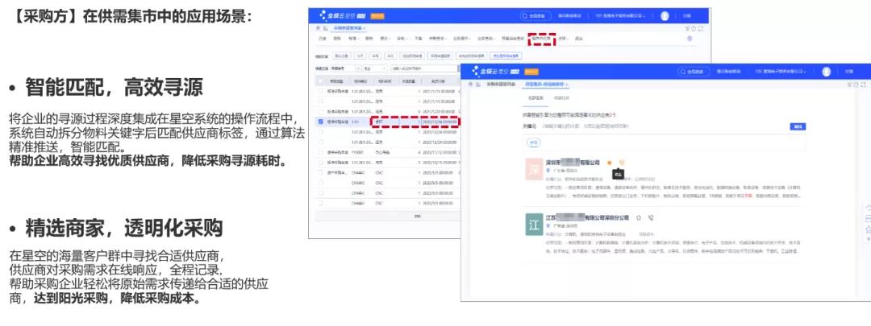Viewport: 871px width, 326px height.
Task: Click the blue search button beside keyword field
Action: pyautogui.click(x=797, y=126)
